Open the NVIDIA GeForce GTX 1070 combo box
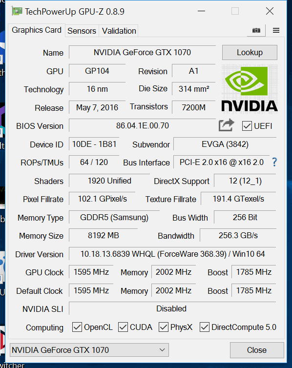Image resolution: width=292 pixels, height=368 pixels. (x=89, y=350)
